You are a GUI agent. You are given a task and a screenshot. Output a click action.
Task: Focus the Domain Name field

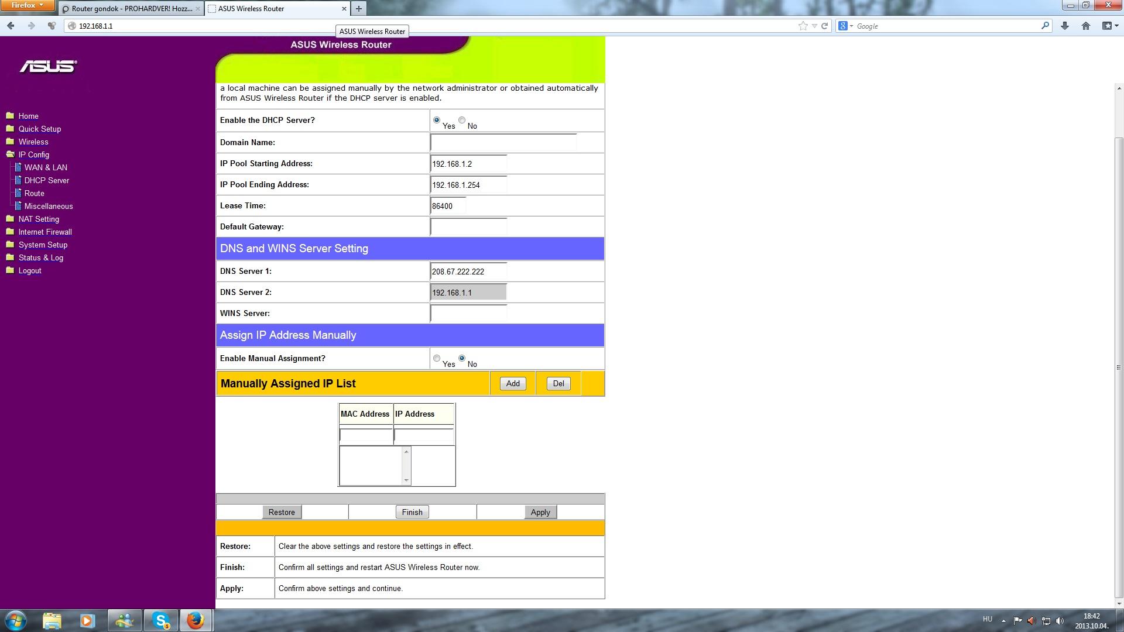point(503,142)
